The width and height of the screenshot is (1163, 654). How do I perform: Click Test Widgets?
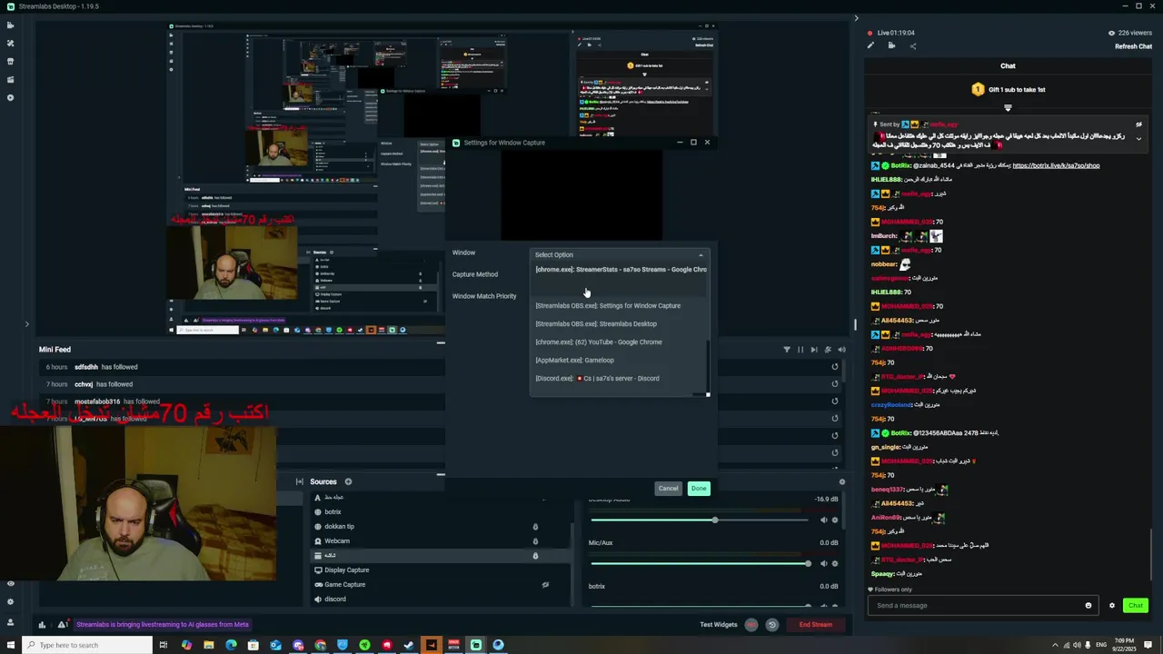719,625
